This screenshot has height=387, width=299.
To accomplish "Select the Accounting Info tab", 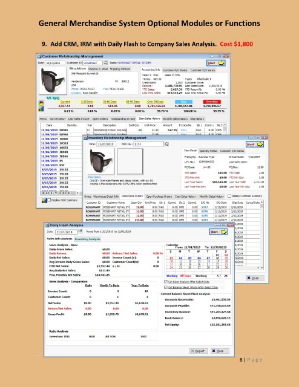I will 151,70.
